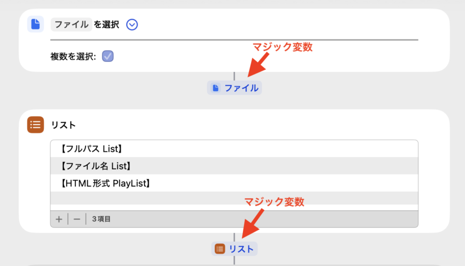Click the small list icon in the リスト magic variable
Screen dimensions: 465x266
(x=220, y=249)
